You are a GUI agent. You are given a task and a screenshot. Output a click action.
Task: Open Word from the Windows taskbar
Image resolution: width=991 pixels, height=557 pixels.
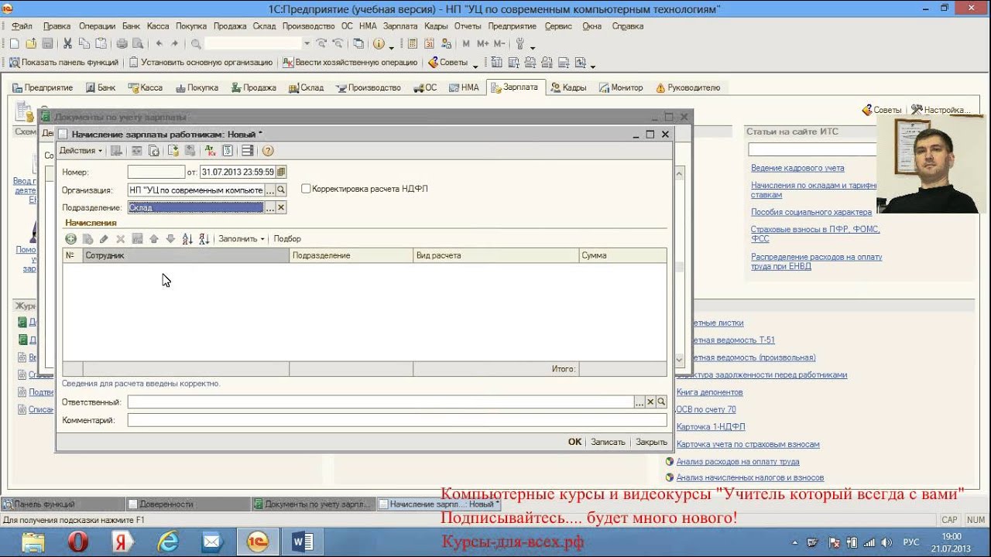coord(302,542)
